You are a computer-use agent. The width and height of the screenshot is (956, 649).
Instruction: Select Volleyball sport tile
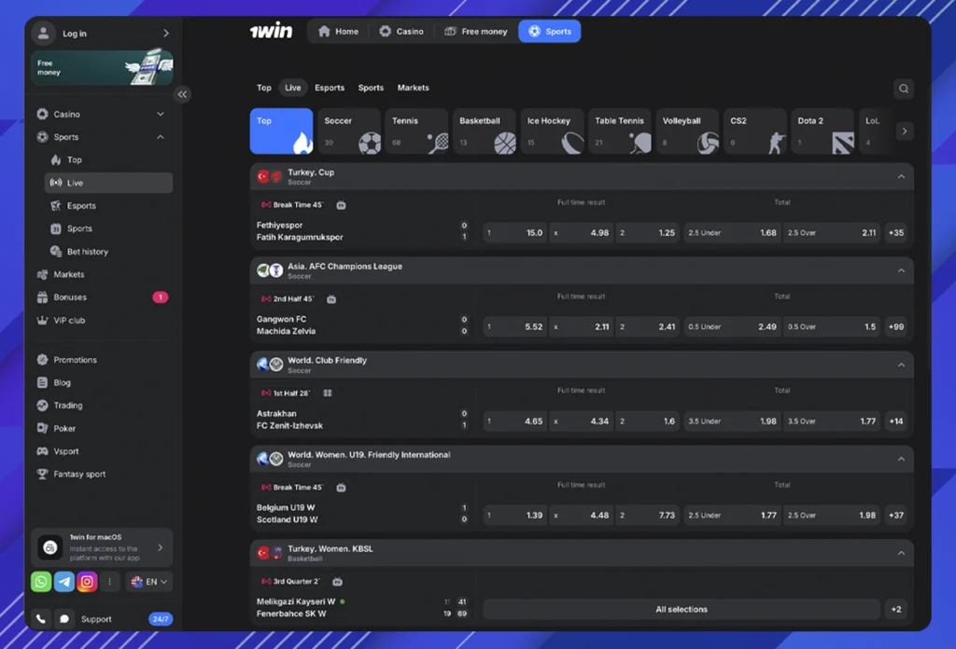tap(688, 131)
